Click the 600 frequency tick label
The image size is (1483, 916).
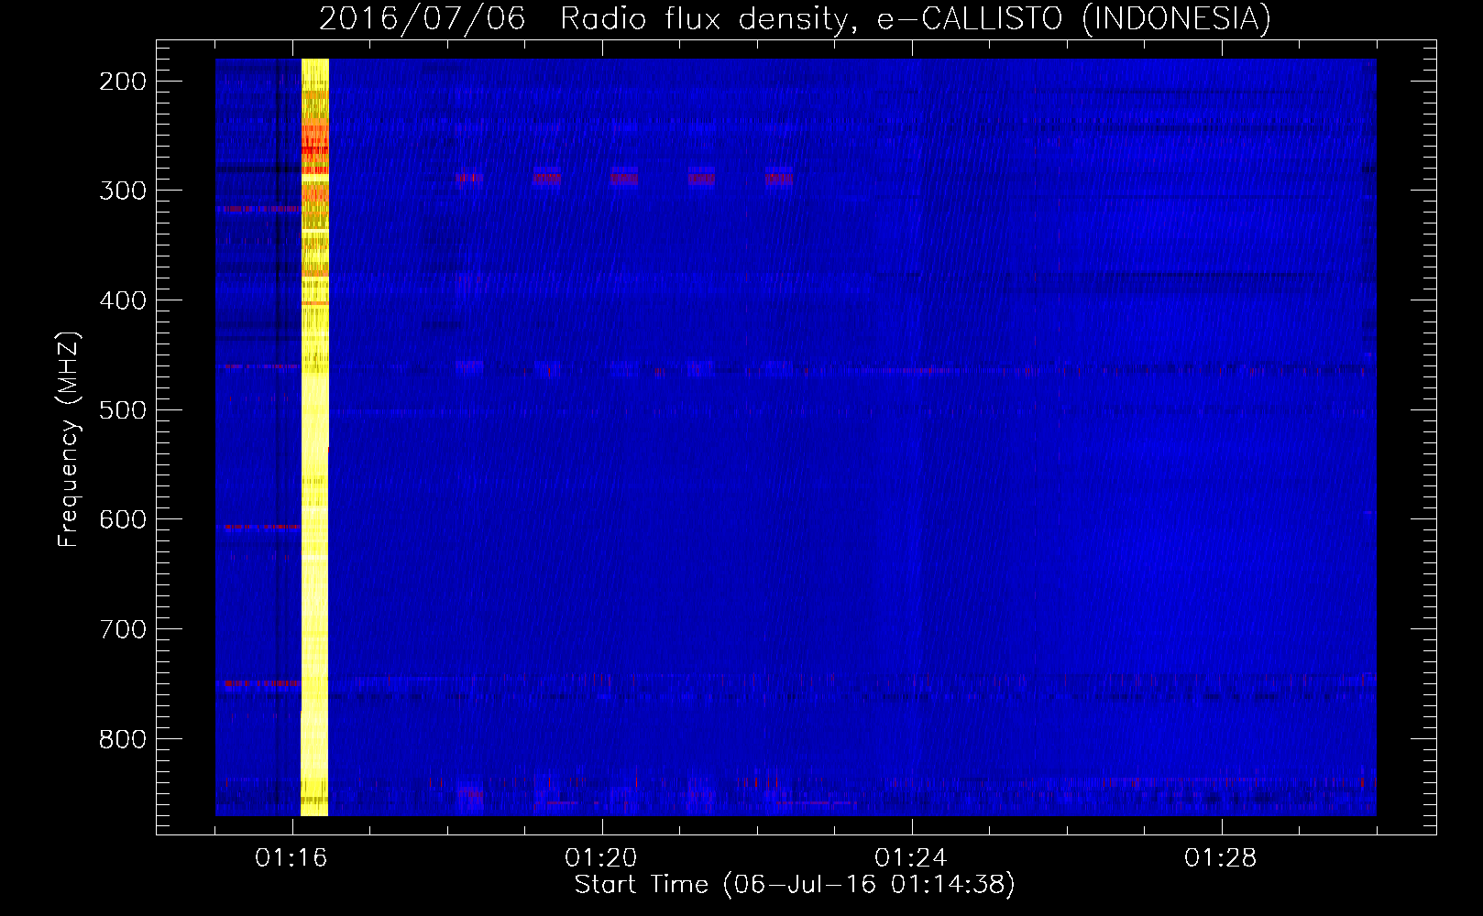pos(123,519)
